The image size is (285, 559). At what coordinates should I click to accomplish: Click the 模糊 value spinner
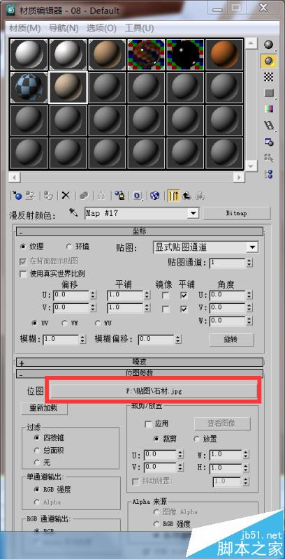coord(82,340)
